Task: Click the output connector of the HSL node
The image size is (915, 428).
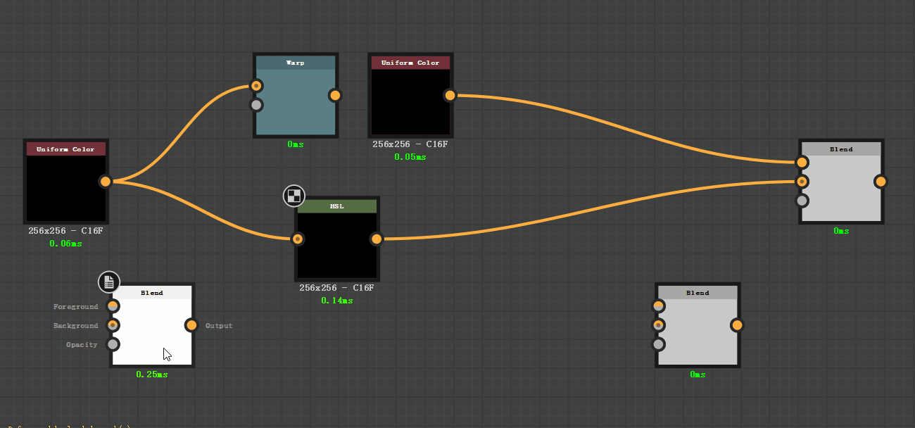Action: click(x=376, y=239)
